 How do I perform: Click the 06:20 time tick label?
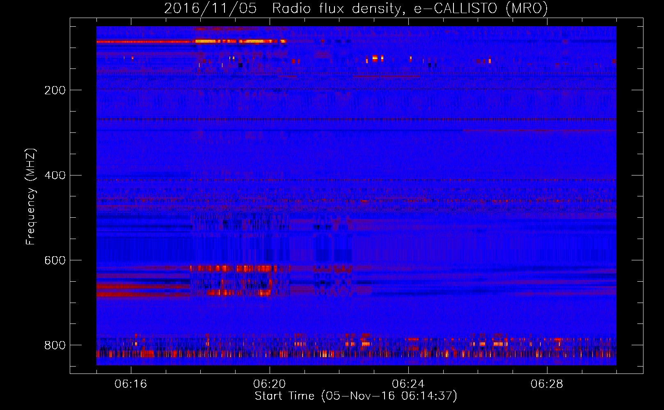tap(270, 384)
